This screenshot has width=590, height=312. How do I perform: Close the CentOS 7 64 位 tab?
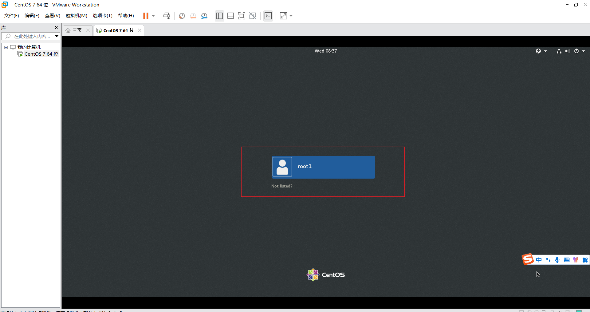[140, 30]
